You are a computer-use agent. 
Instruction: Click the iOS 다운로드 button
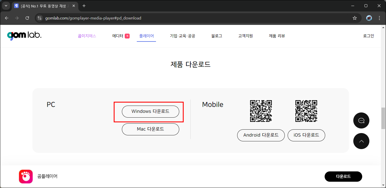pos(306,135)
